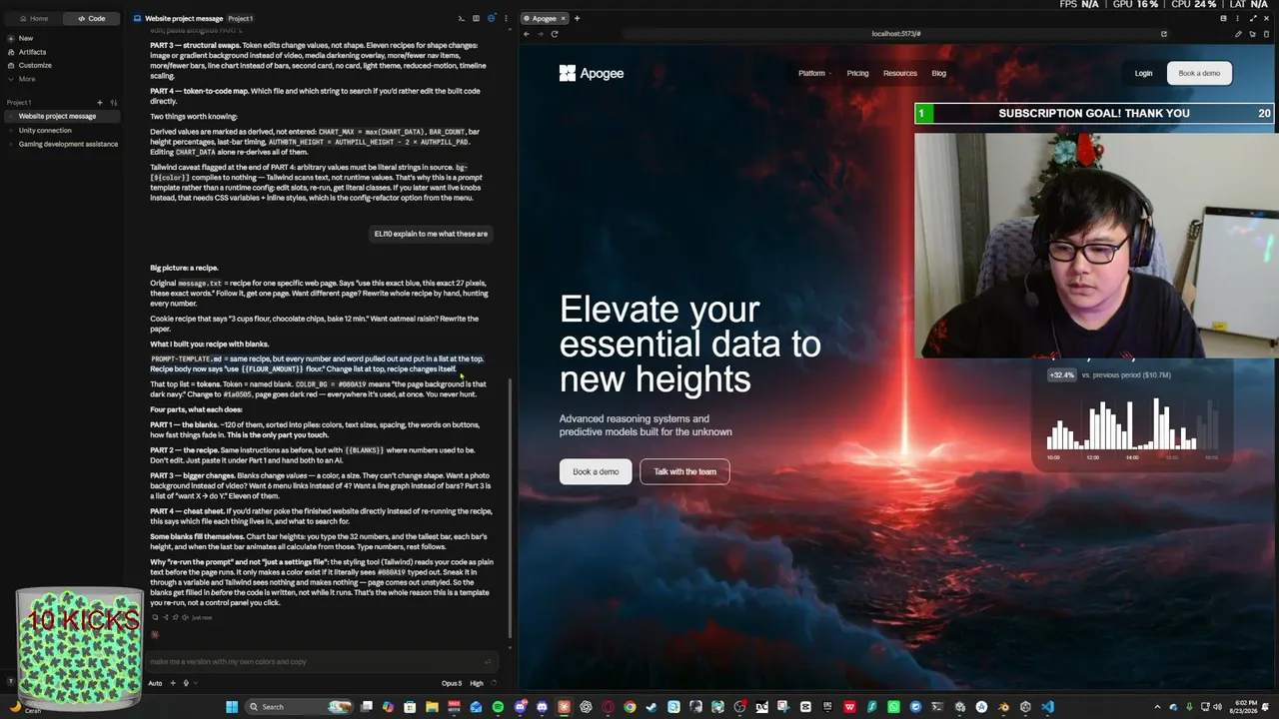Open Pricing in the Apogee nav
The height and width of the screenshot is (719, 1279).
tap(857, 73)
